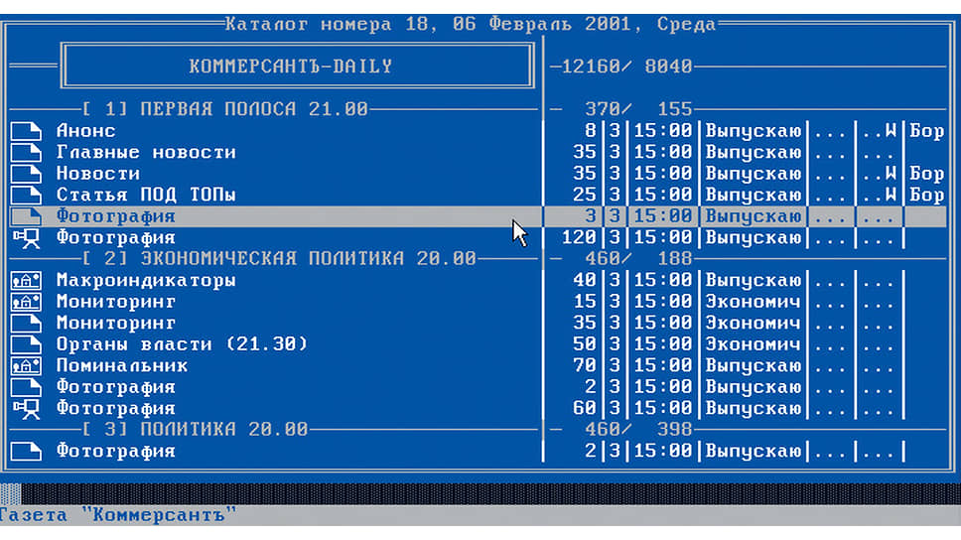Click document icon of Фотография under ПОЛИТИКА section

click(27, 452)
